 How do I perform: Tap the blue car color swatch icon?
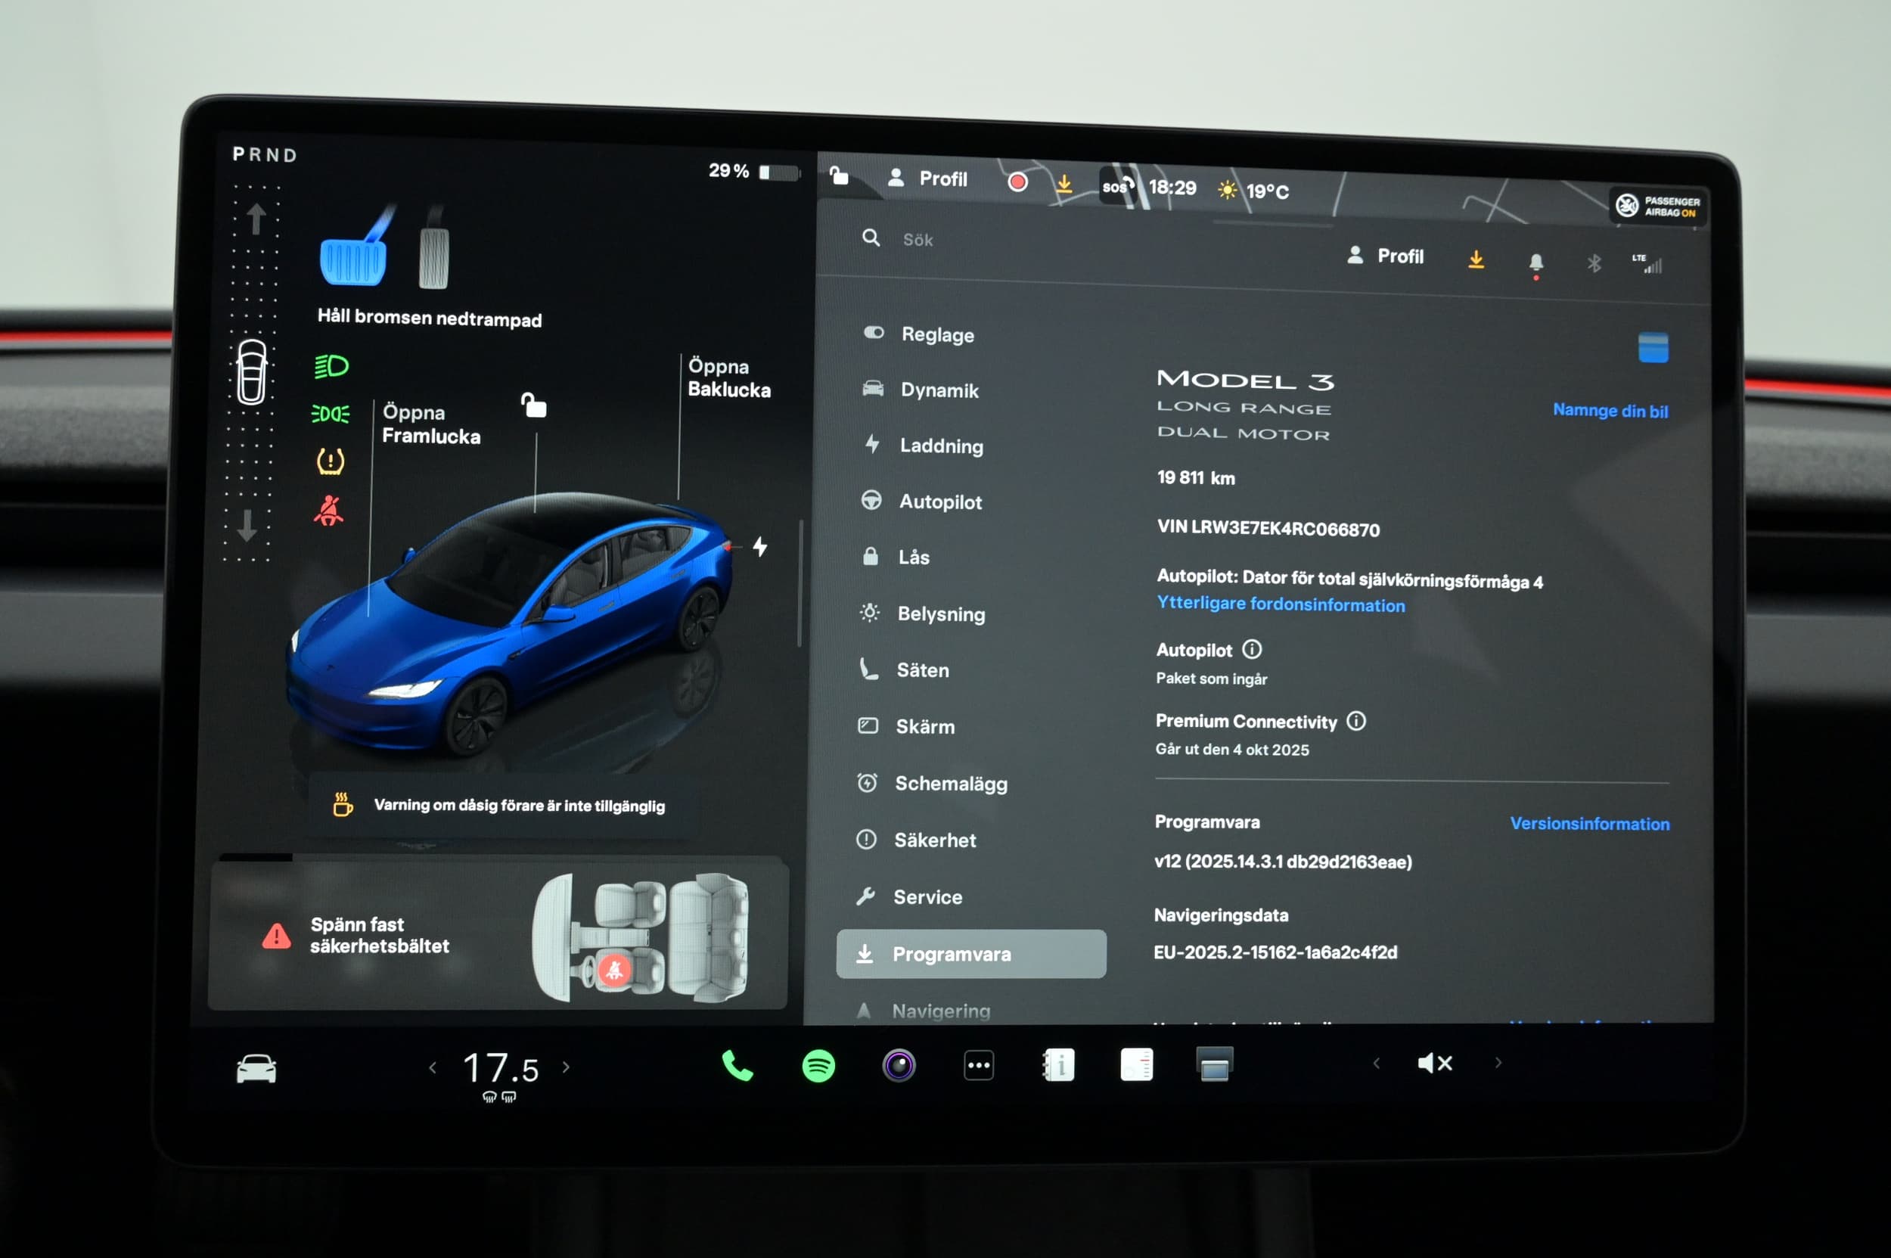click(1653, 347)
